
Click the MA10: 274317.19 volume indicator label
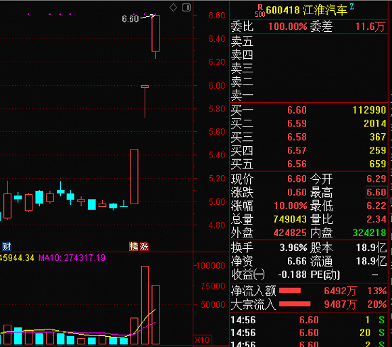tap(72, 258)
